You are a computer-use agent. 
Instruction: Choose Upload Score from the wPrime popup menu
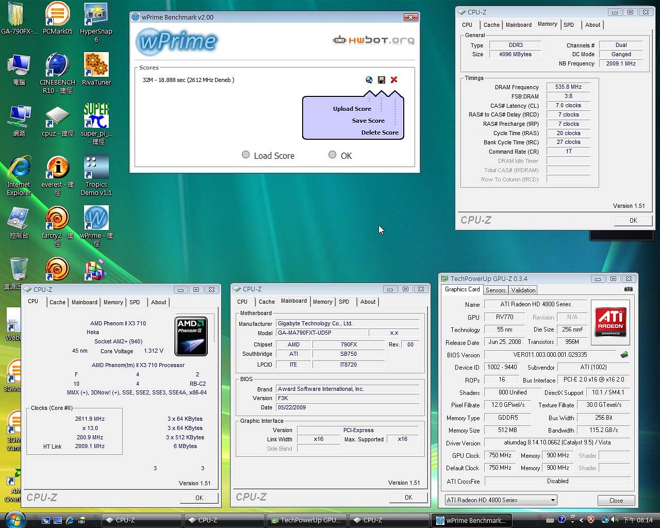coord(352,109)
